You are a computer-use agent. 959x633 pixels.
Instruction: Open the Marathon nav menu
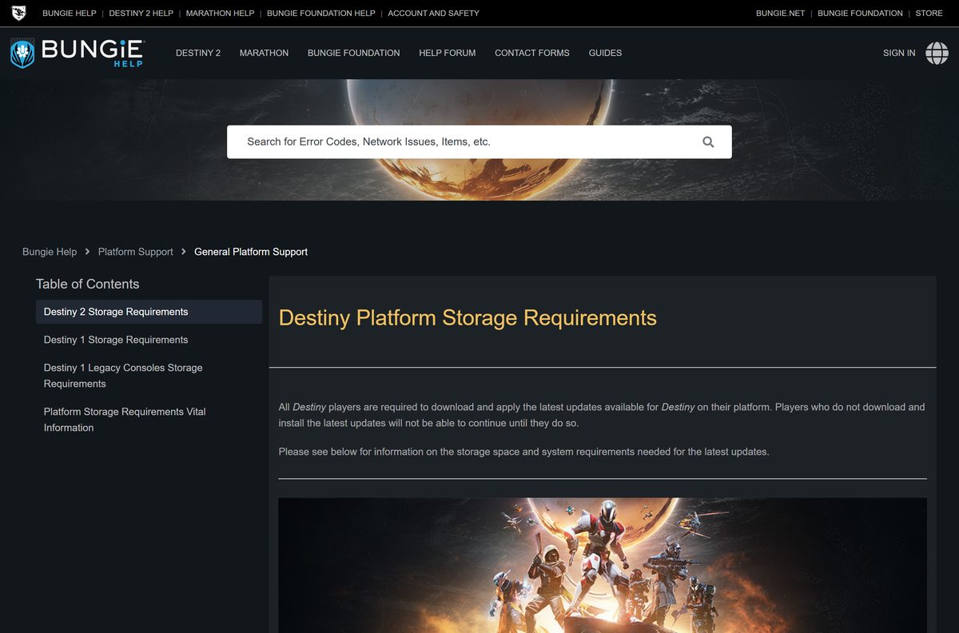(264, 53)
